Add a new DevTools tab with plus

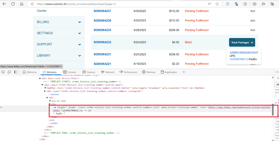coord(184,72)
